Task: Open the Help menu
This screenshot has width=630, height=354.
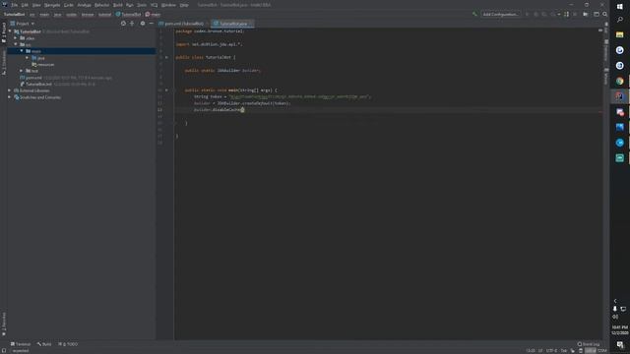Action: [184, 5]
